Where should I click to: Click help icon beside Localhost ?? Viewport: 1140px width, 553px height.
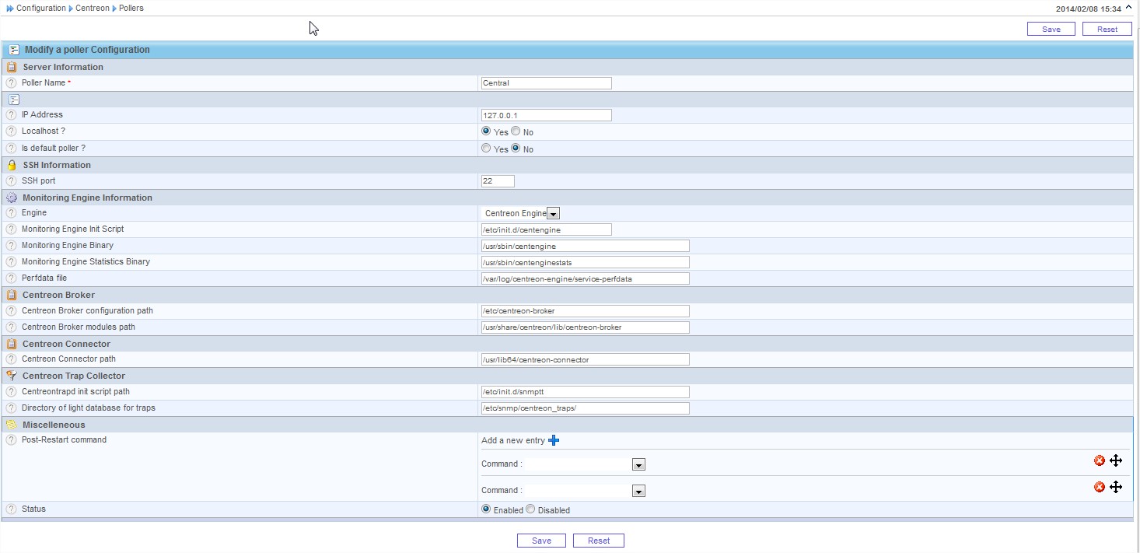tap(11, 131)
